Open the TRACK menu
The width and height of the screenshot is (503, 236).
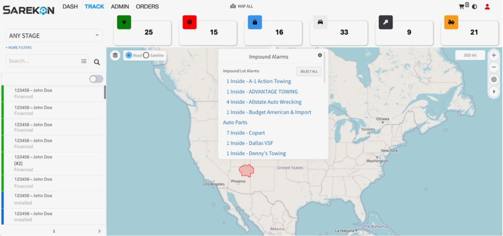click(x=94, y=6)
